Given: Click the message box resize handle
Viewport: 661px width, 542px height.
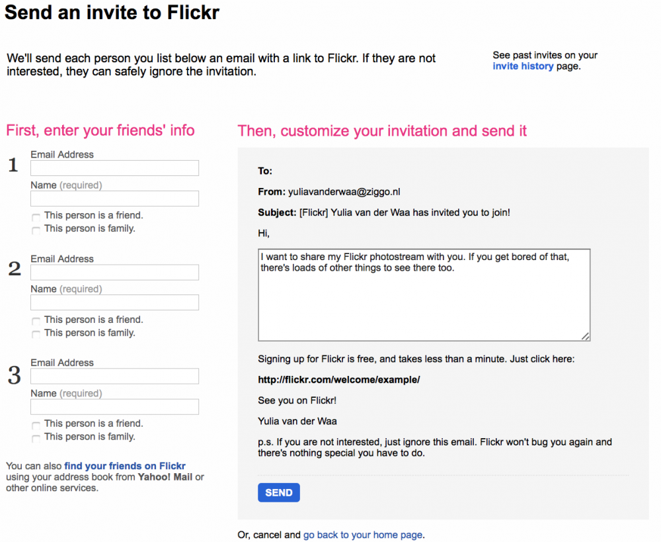Looking at the screenshot, I should 585,336.
